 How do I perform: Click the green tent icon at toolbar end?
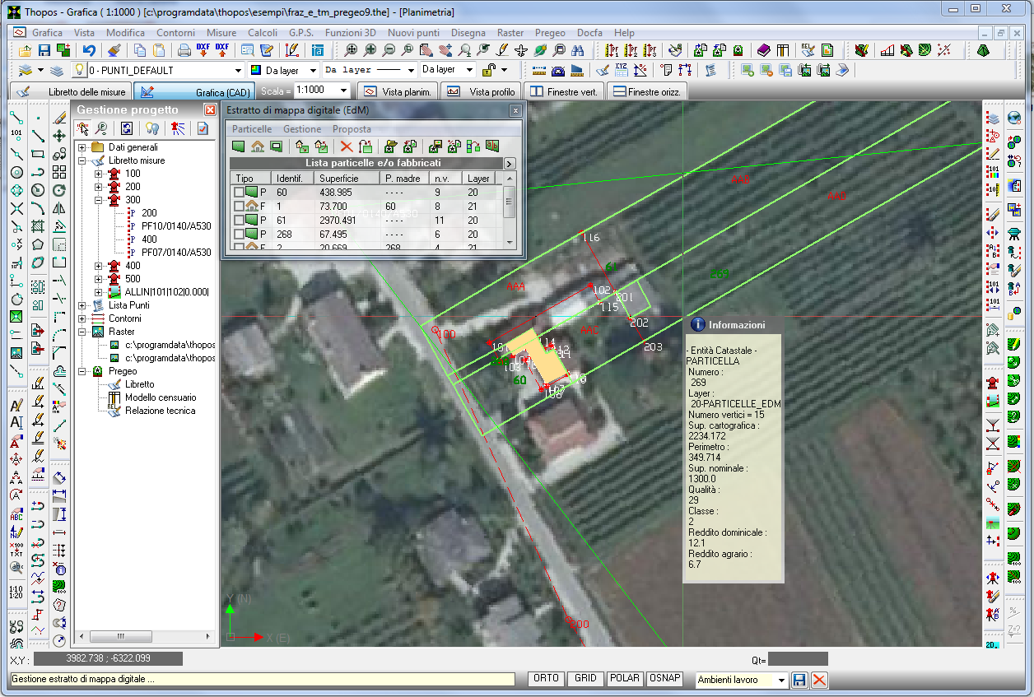(x=982, y=49)
